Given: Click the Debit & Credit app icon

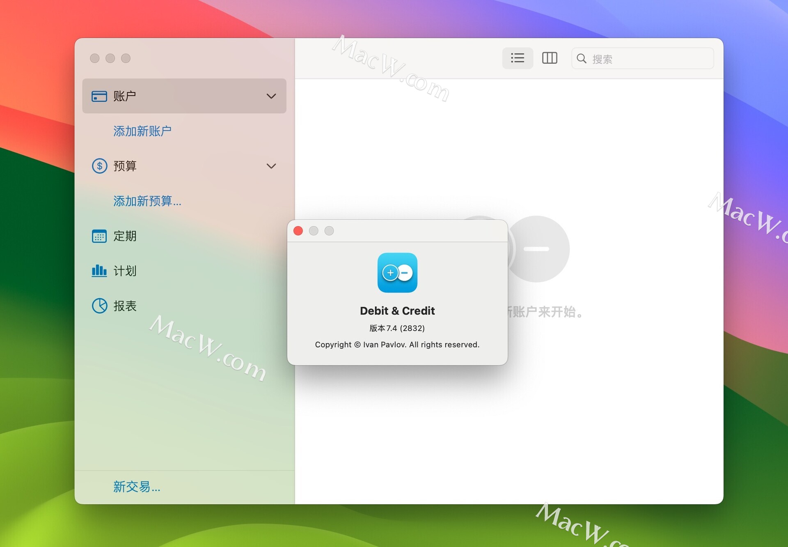Looking at the screenshot, I should [397, 273].
